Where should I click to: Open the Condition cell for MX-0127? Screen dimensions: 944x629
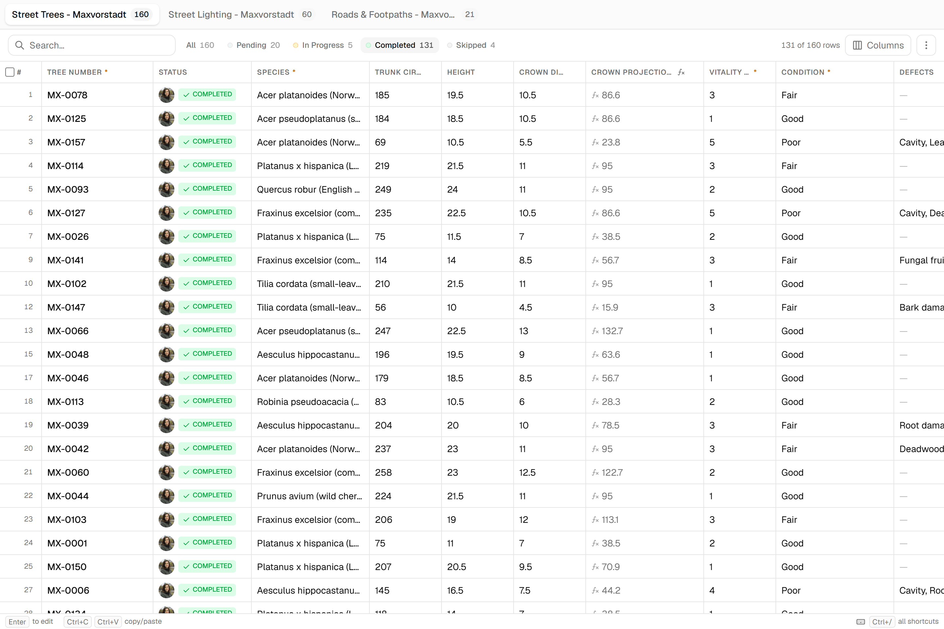pos(835,213)
